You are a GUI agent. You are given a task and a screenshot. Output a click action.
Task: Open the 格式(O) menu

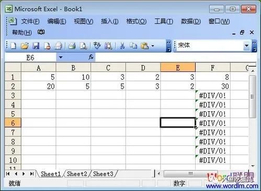point(137,22)
